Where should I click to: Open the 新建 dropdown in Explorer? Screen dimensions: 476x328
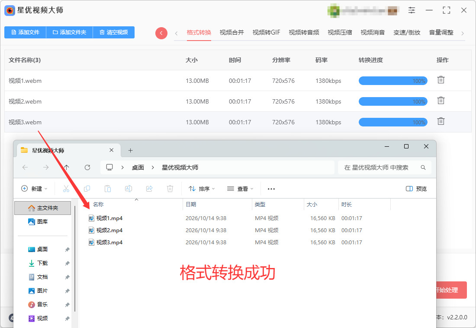point(34,189)
